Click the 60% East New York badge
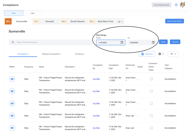The height and width of the screenshot is (132, 189). click(x=92, y=21)
